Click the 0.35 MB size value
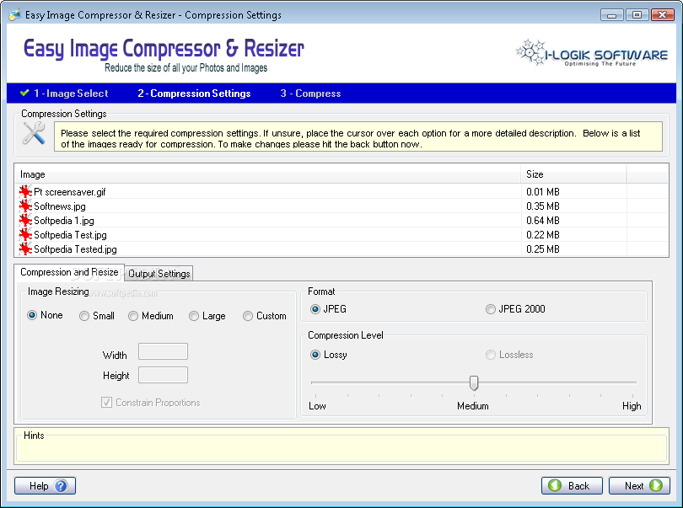683x508 pixels. pos(543,206)
